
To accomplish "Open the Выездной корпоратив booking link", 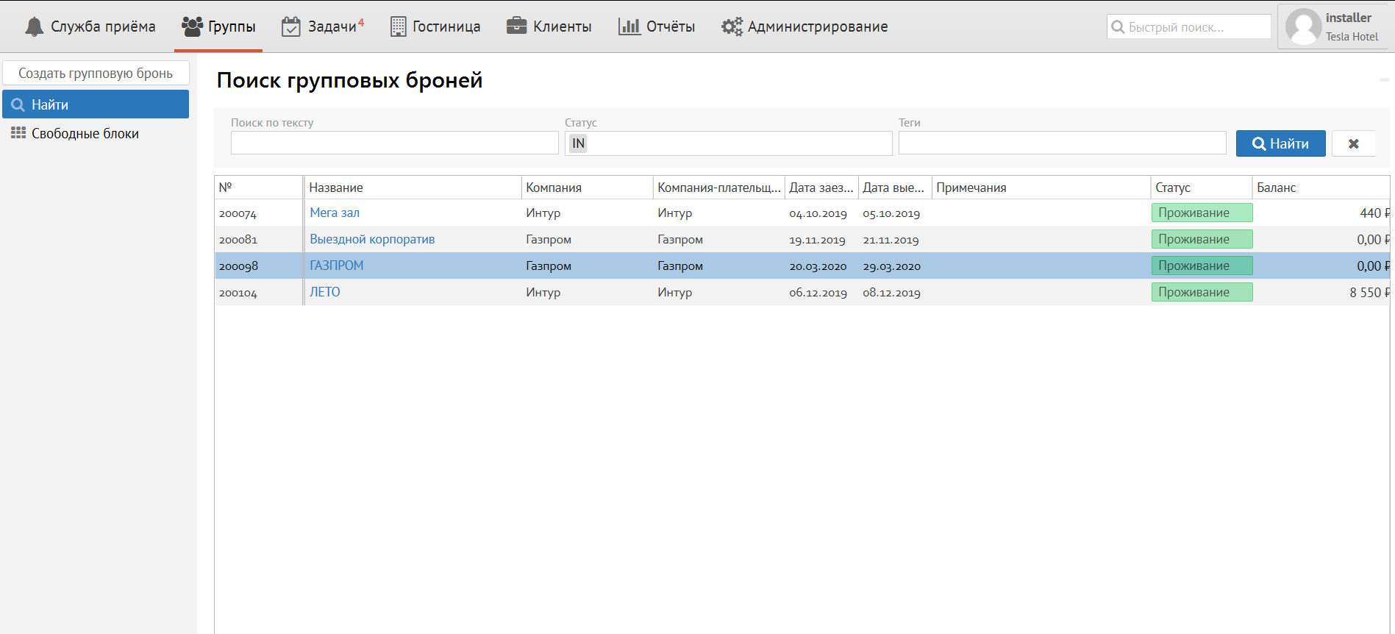I will tap(372, 240).
